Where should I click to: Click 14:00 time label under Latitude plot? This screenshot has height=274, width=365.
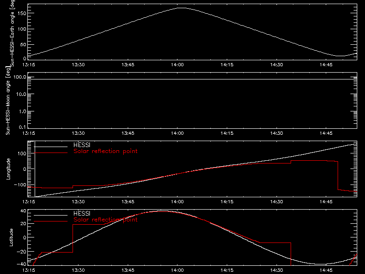pyautogui.click(x=177, y=270)
